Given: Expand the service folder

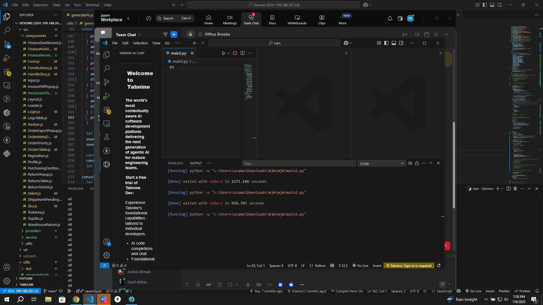Looking at the screenshot, I should (x=31, y=238).
